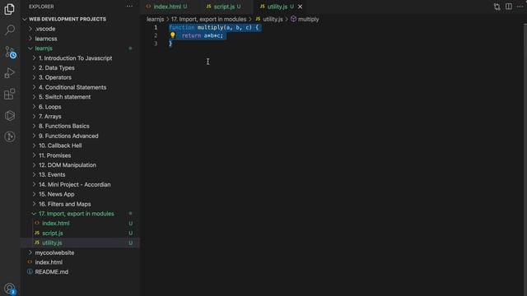The width and height of the screenshot is (527, 296).
Task: Click line number 1 in gutter
Action: pos(156,27)
